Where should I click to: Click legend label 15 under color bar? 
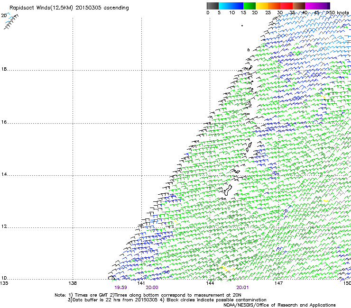pyautogui.click(x=243, y=13)
